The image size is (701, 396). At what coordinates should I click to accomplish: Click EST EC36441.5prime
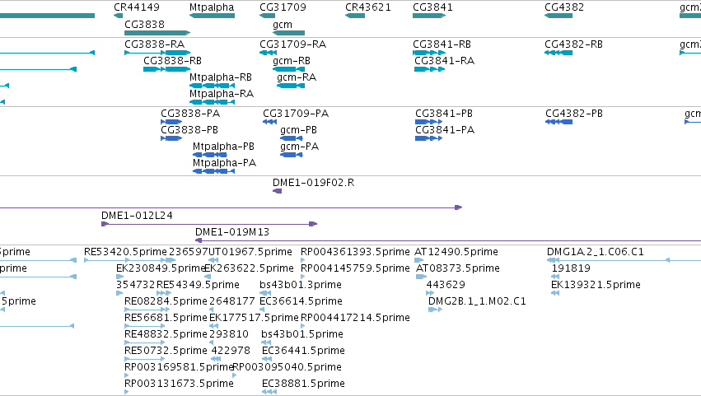[304, 352]
